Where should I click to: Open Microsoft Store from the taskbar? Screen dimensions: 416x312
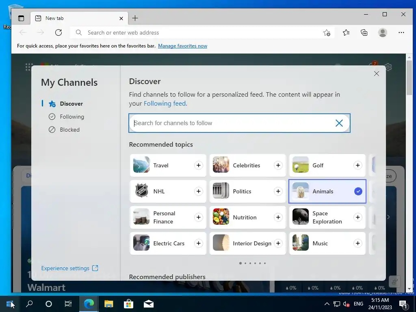pos(128,304)
